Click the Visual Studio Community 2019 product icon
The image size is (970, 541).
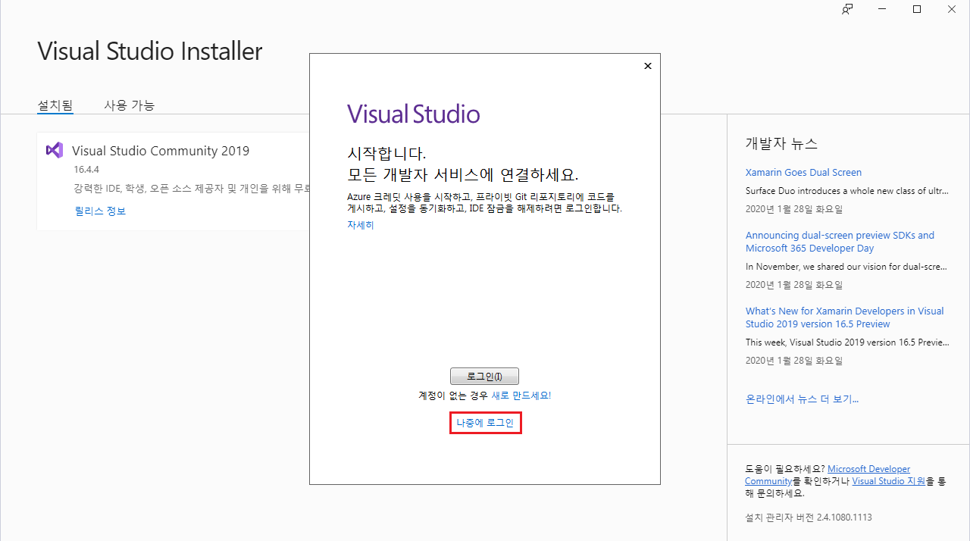pos(55,150)
